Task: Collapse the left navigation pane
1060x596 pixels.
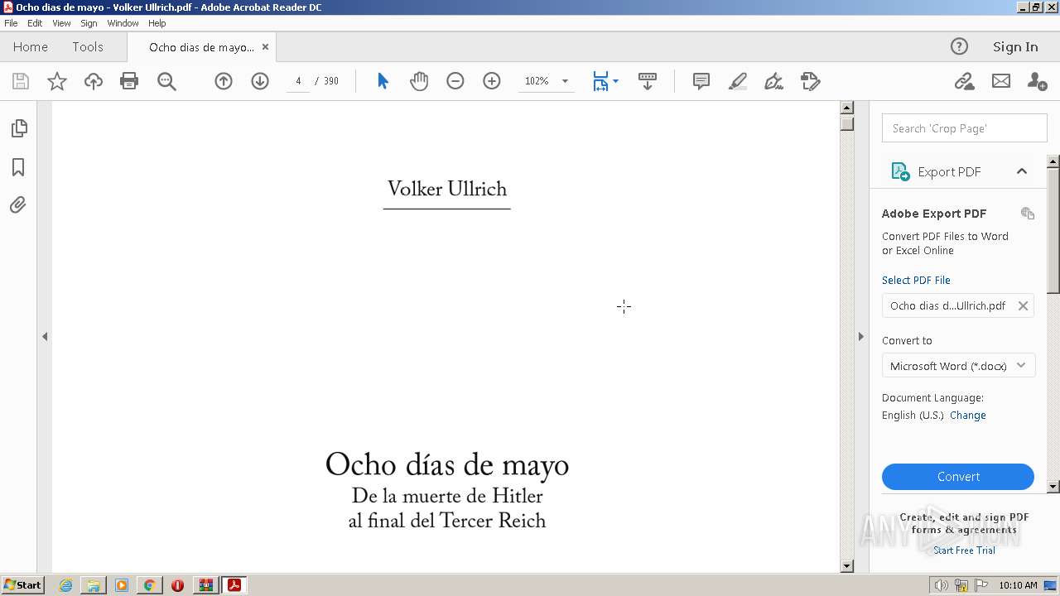Action: 45,336
